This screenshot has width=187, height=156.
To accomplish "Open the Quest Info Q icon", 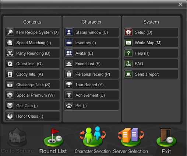I will point(10,64).
